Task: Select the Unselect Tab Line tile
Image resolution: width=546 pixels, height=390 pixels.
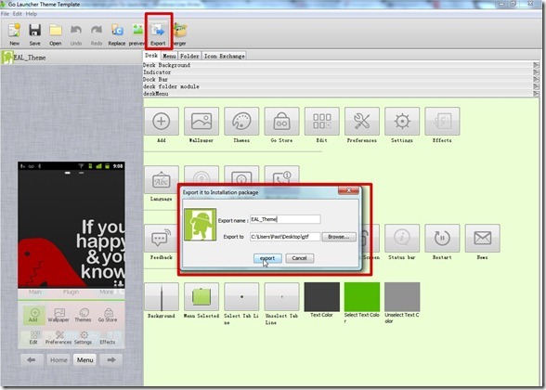Action: [281, 297]
